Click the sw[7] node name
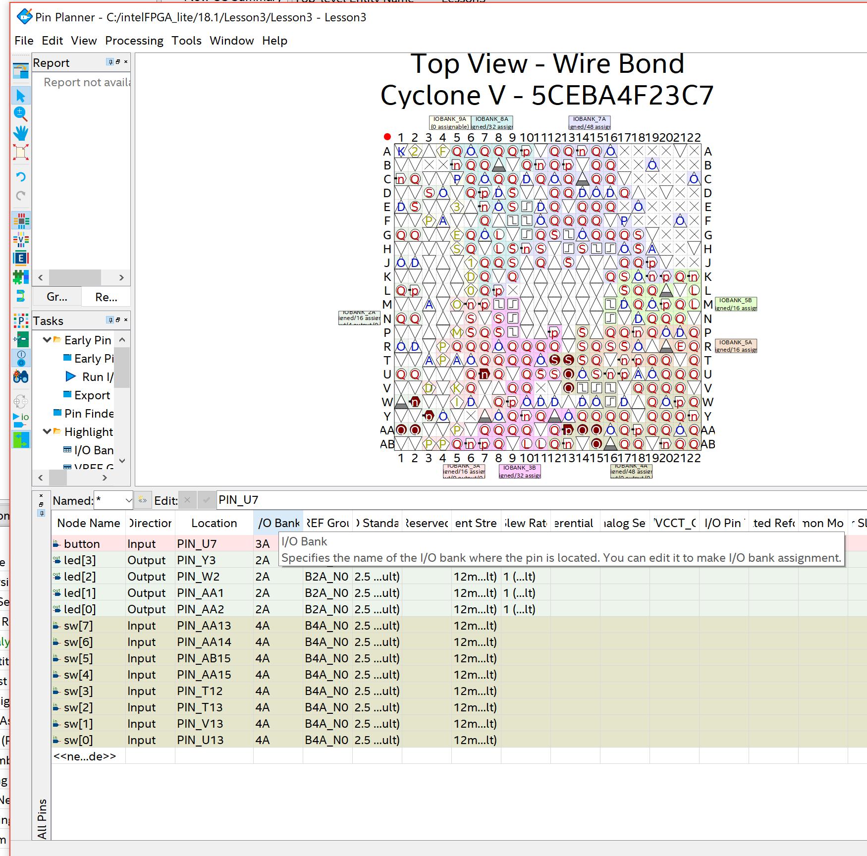Screen dimensions: 867x856 [78, 626]
